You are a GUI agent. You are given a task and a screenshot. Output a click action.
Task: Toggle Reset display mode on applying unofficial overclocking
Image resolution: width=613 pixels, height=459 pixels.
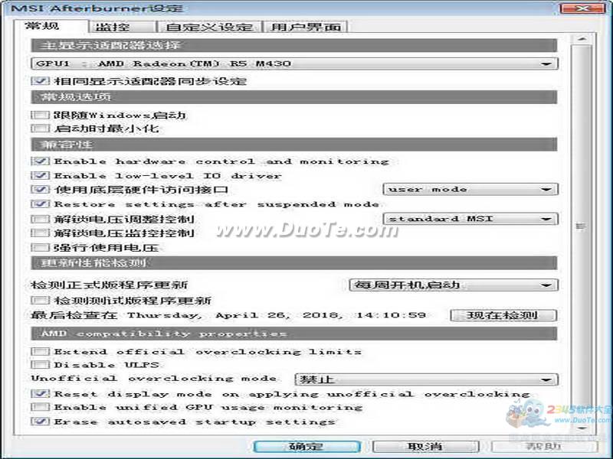(41, 393)
